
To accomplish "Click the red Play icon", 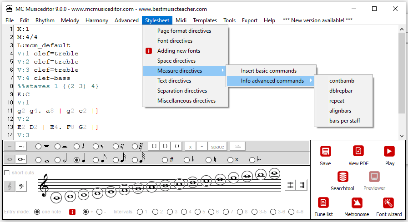I will [x=389, y=151].
